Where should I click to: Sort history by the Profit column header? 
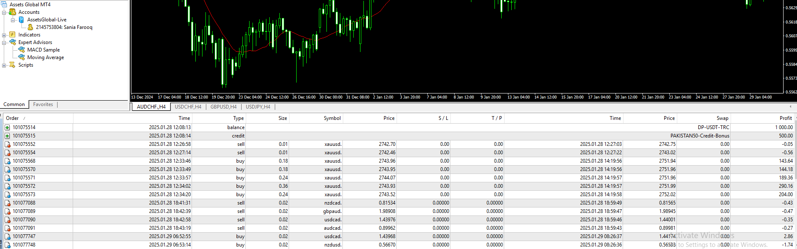785,118
